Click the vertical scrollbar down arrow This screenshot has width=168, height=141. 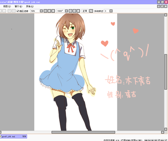[166, 129]
